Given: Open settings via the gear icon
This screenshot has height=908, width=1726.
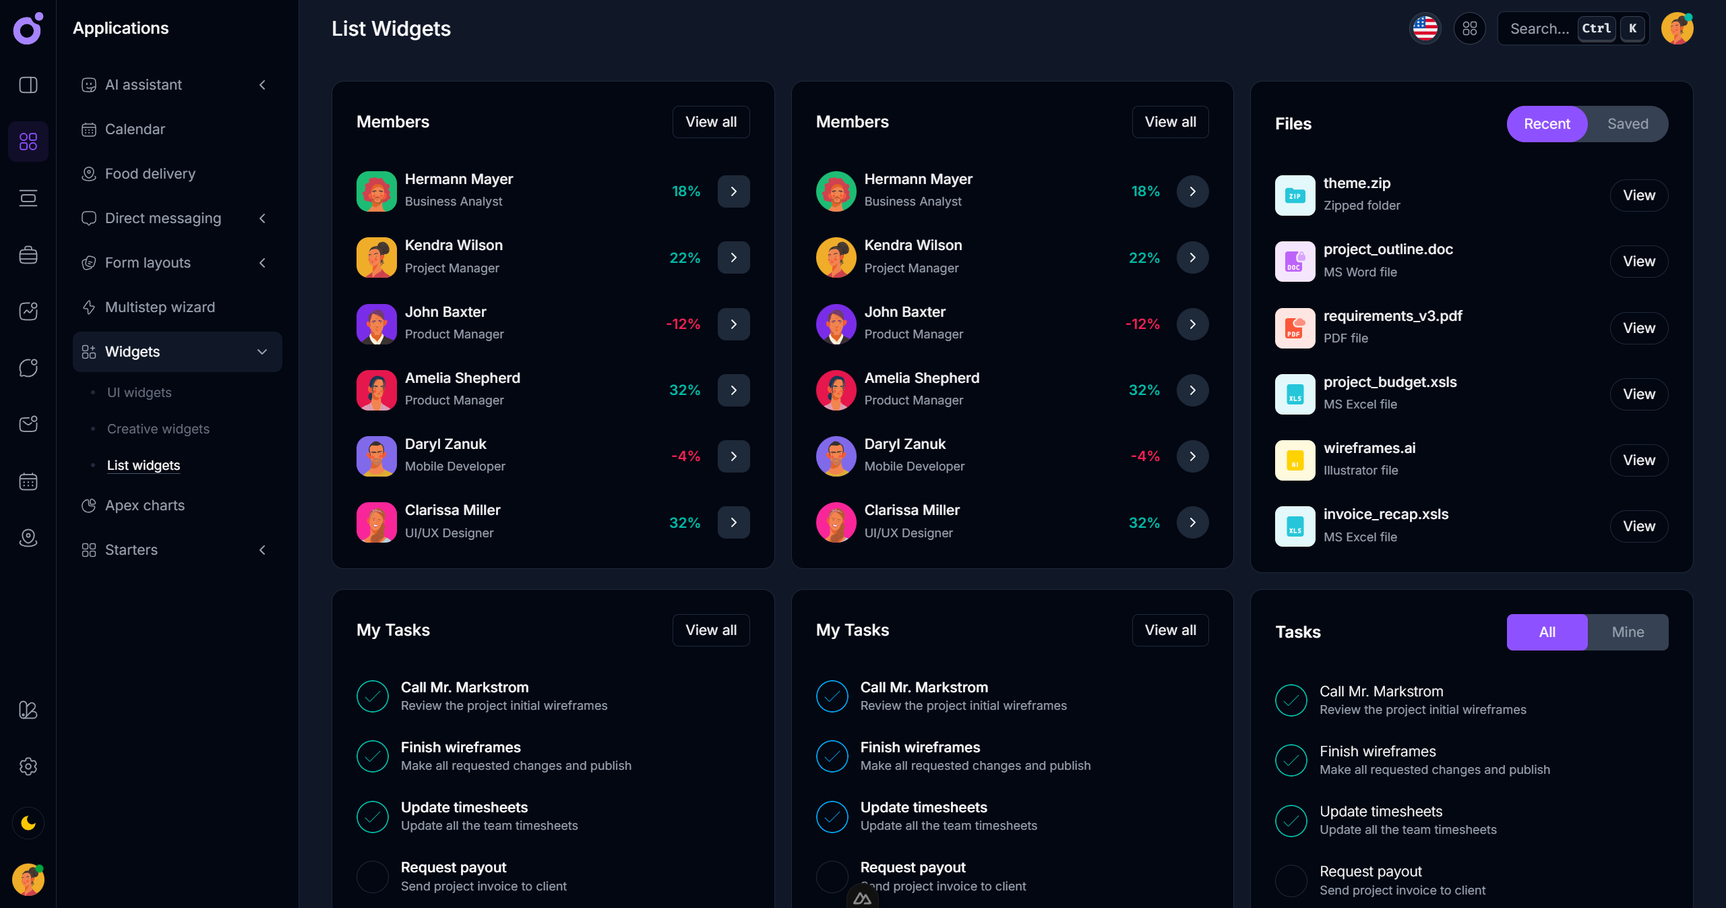Looking at the screenshot, I should (x=28, y=766).
